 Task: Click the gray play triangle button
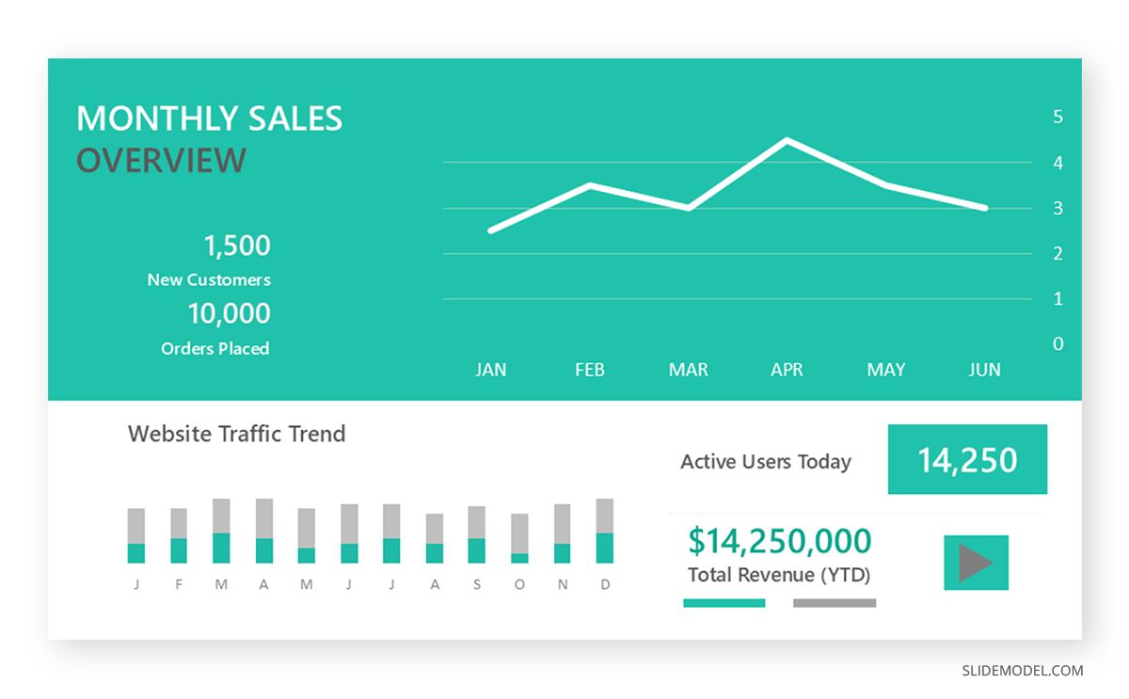(976, 563)
